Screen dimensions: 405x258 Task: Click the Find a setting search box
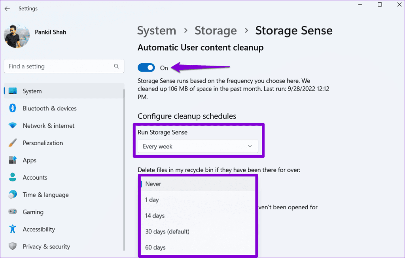pos(59,66)
